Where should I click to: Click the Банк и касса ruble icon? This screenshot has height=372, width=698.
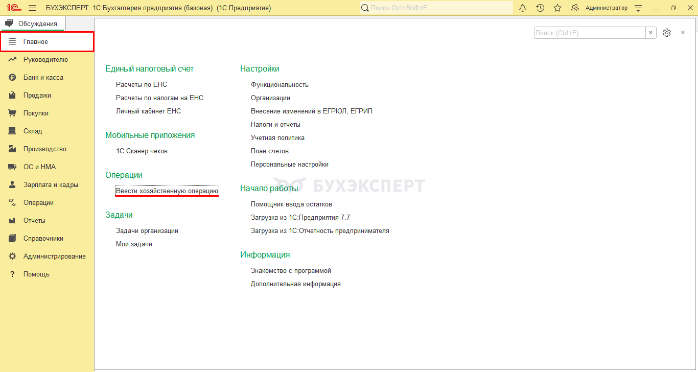click(x=13, y=78)
